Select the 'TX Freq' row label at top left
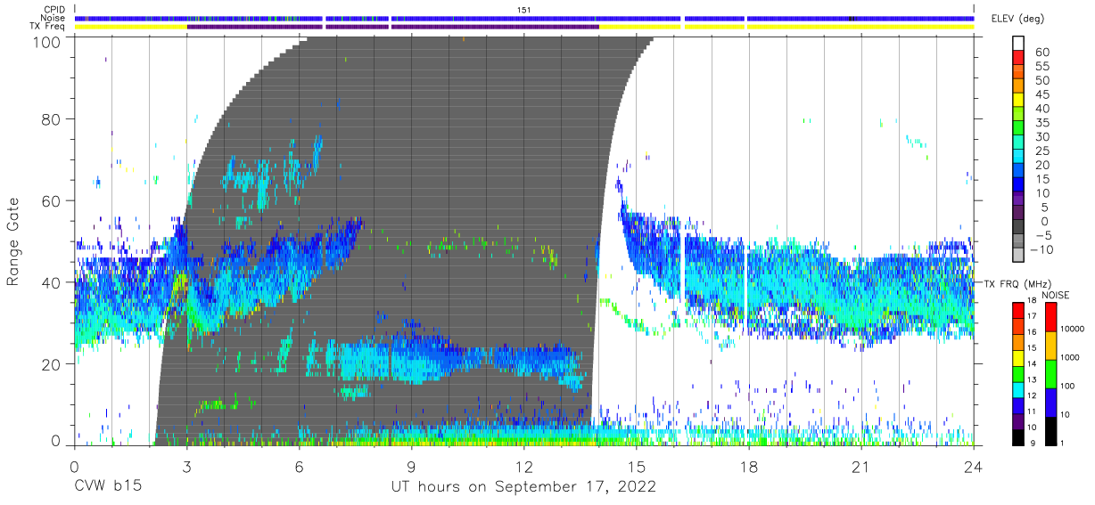Viewport: 1095px width, 505px height. tap(46, 27)
